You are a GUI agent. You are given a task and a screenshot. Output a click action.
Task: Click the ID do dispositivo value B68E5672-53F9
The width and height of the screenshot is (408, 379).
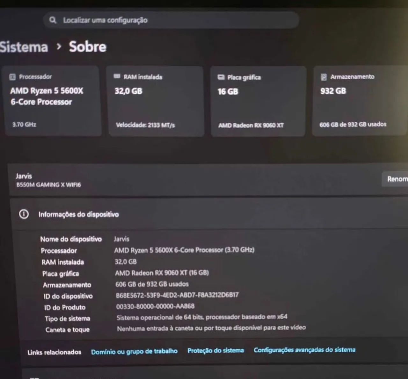177,295
